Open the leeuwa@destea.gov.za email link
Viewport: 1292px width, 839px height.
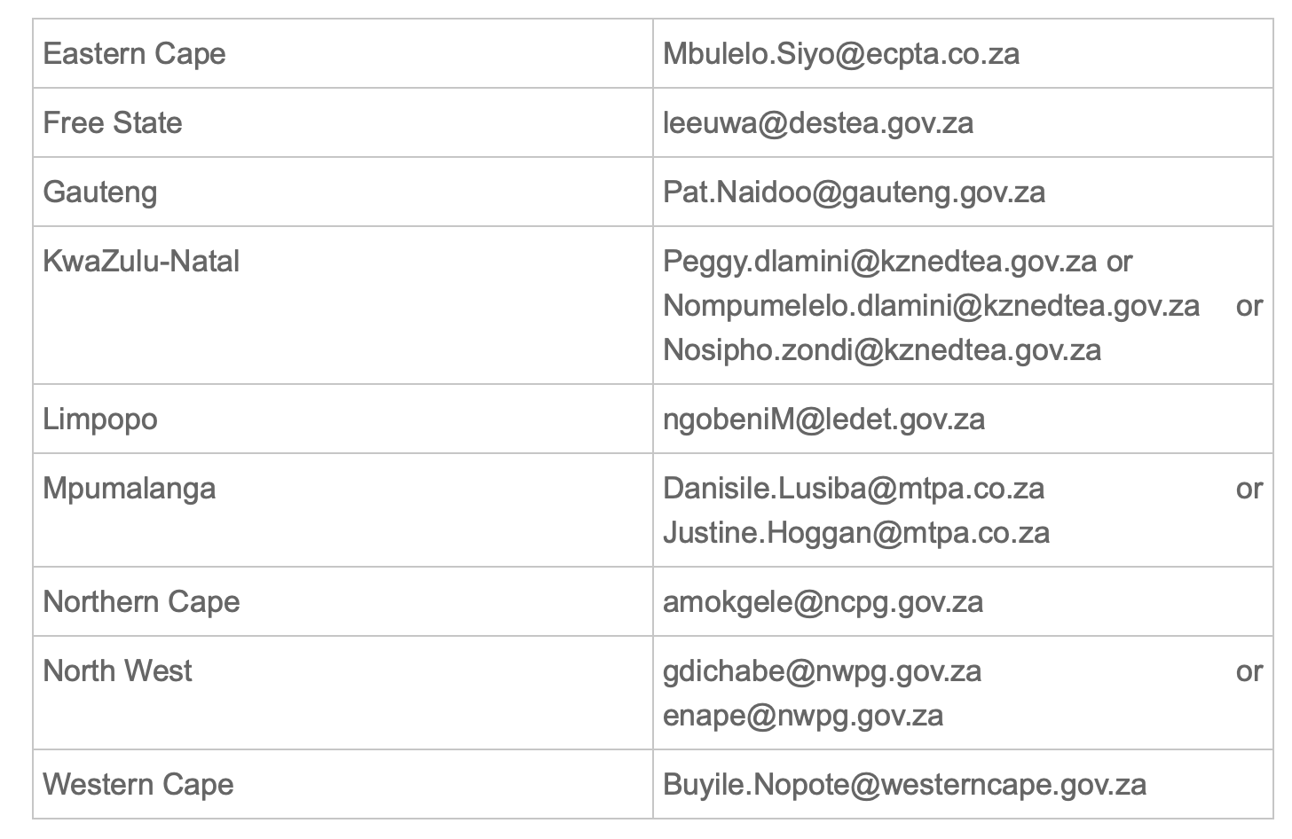(x=817, y=123)
